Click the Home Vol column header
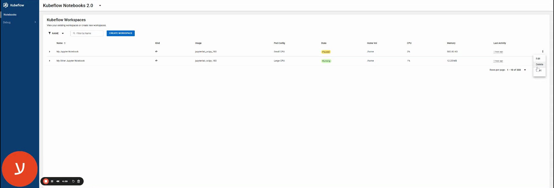Screen dimensions: 554x188 click(x=372, y=43)
